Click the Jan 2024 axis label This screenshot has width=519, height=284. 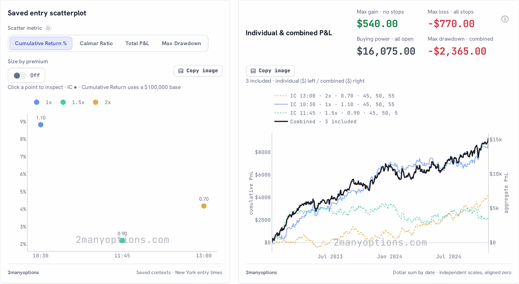[390, 257]
